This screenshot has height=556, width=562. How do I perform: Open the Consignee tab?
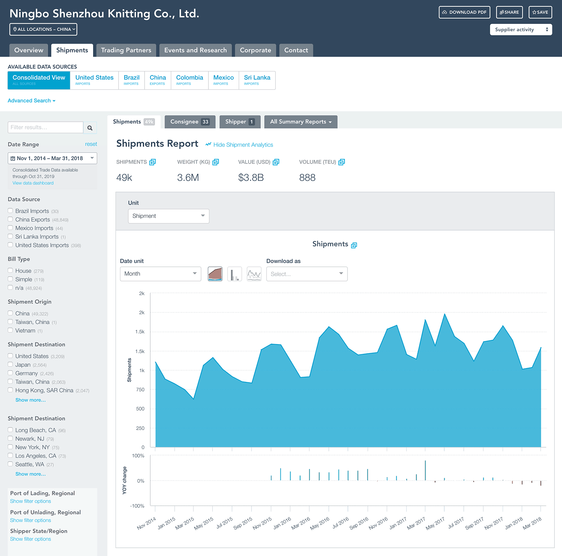pyautogui.click(x=190, y=121)
